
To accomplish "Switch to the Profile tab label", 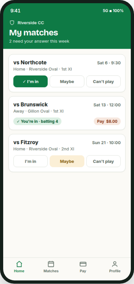I will 115,271.
